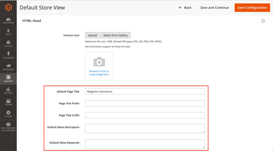
Task: Click the Magento logo icon
Action: click(x=8, y=7)
